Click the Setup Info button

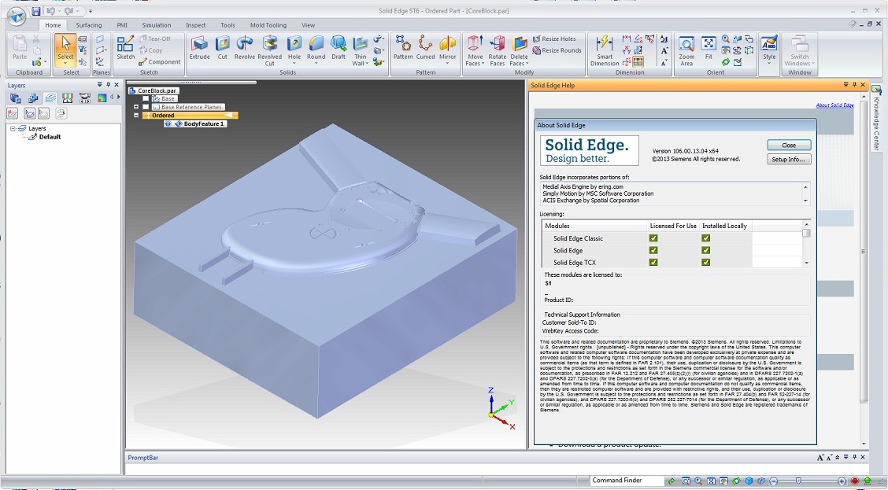[x=789, y=159]
